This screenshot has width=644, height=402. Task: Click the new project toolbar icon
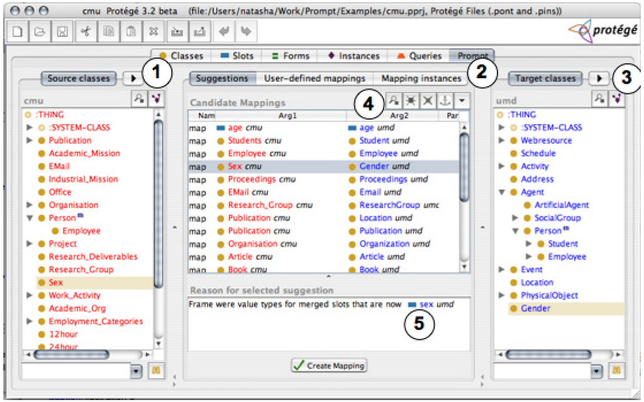18,31
